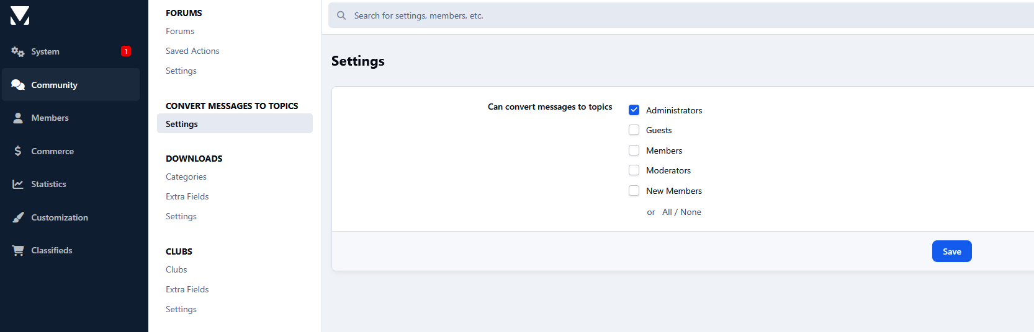This screenshot has width=1034, height=332.
Task: Click the All link to select all groups
Action: tap(667, 212)
